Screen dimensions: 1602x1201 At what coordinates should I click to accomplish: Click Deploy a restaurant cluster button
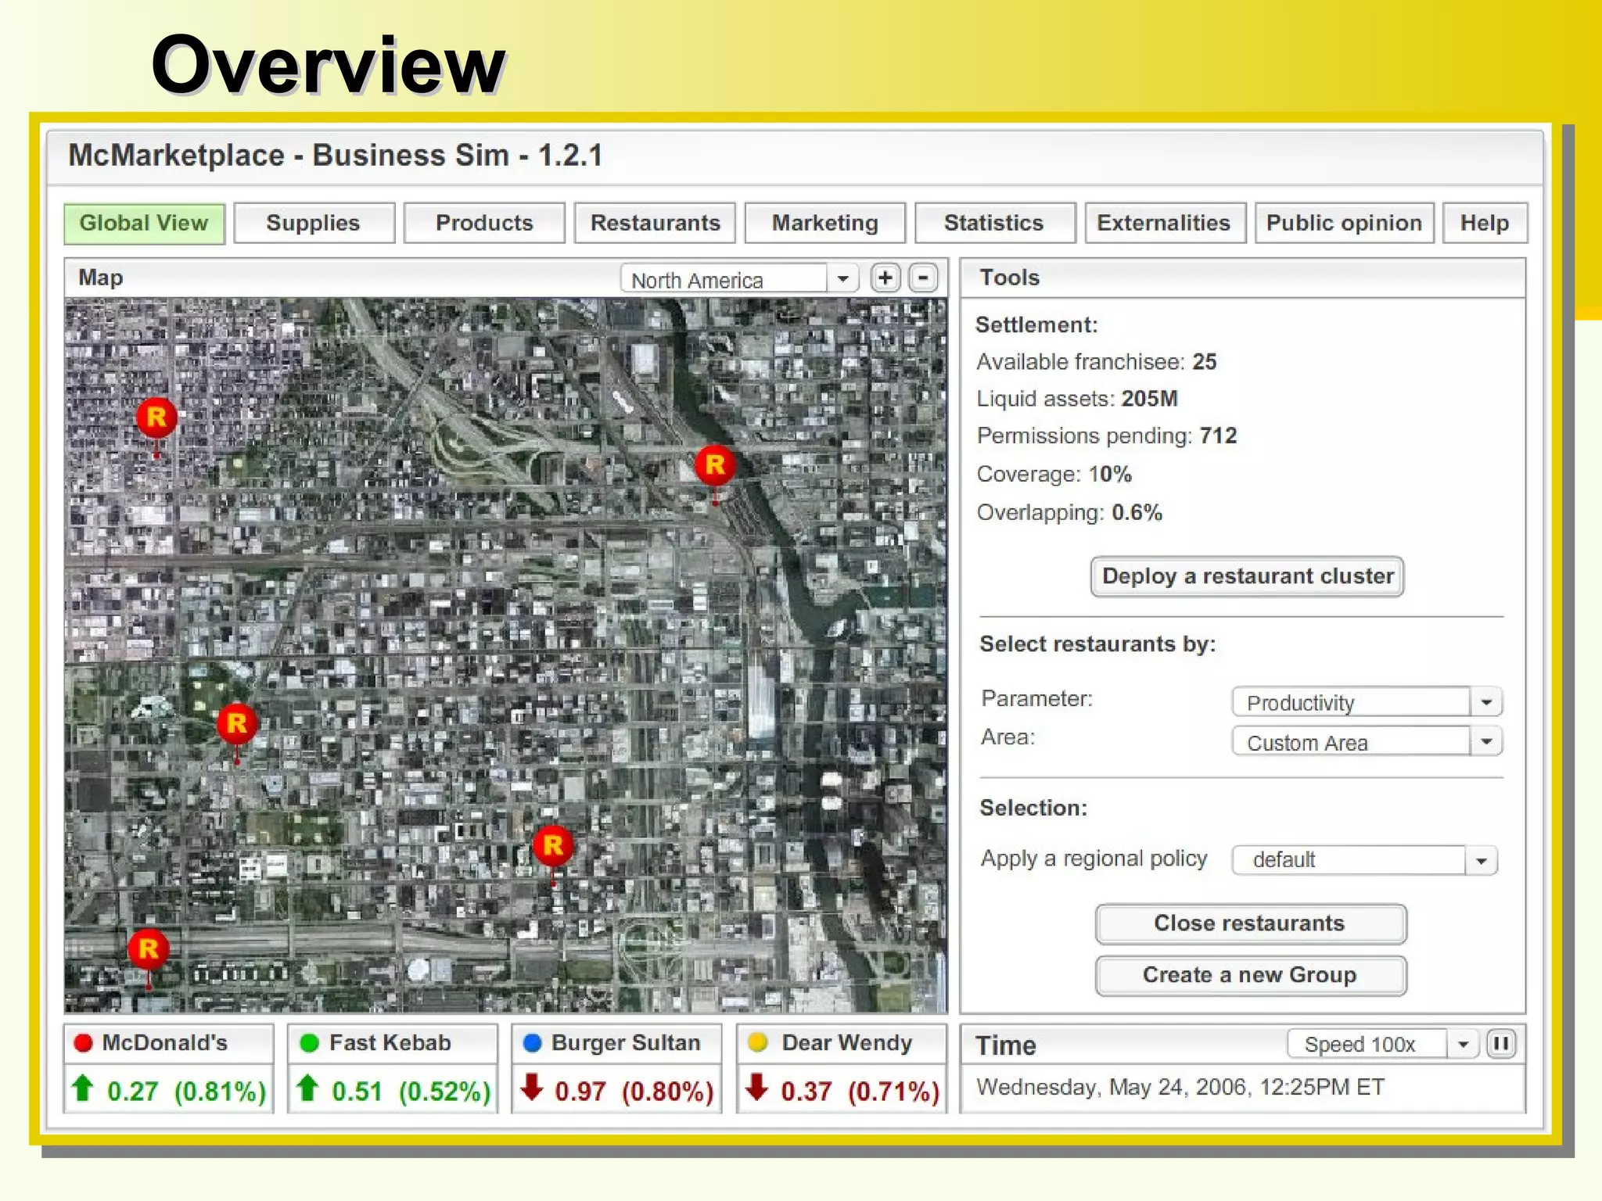pos(1247,577)
